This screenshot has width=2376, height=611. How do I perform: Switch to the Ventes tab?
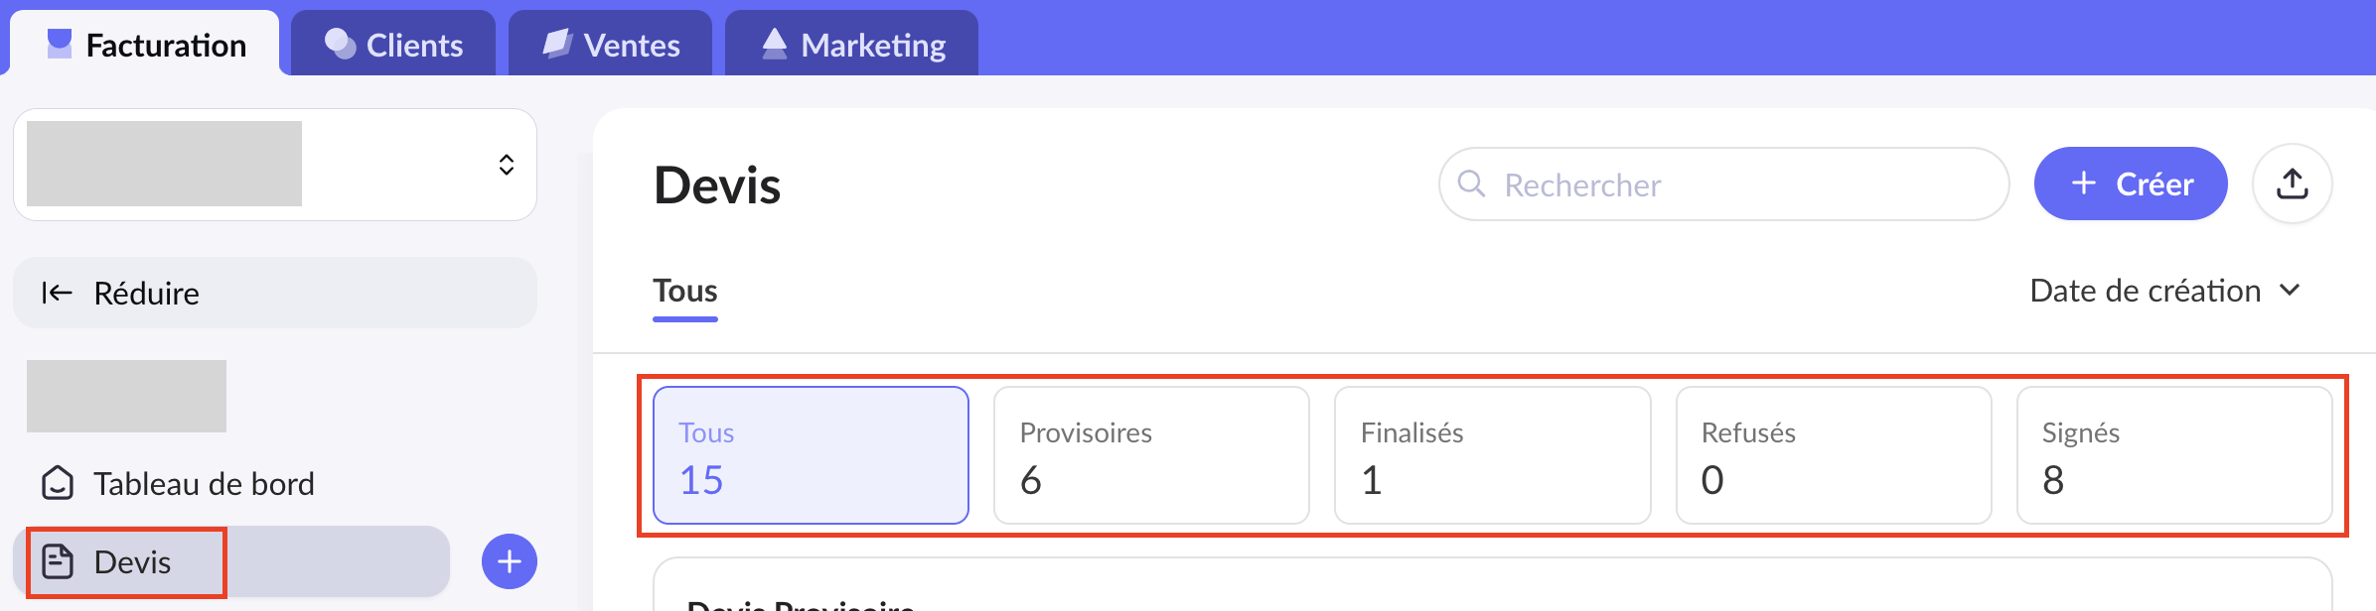(611, 45)
